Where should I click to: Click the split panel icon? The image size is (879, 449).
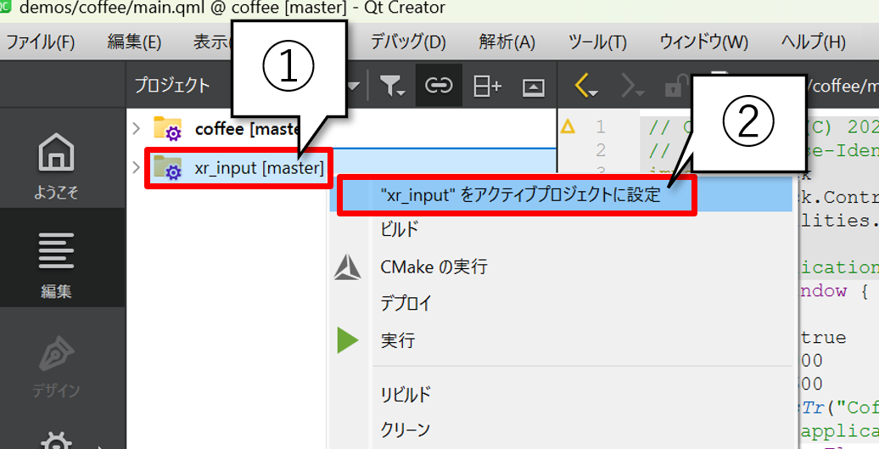coord(487,85)
